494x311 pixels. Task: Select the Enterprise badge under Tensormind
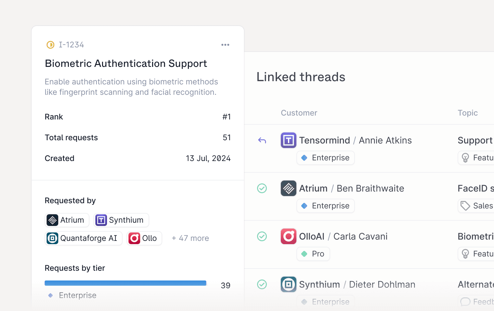pyautogui.click(x=325, y=158)
